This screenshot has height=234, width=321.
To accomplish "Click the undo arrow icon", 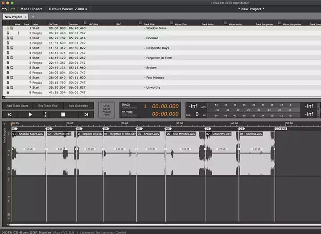I will [x=4, y=9].
